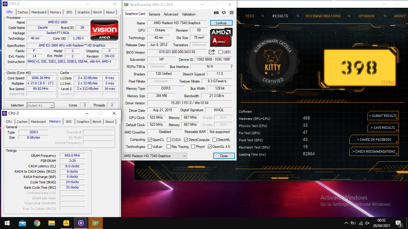Image resolution: width=408 pixels, height=229 pixels.
Task: Click the CPU-Z taskbar icon
Action: [81, 223]
